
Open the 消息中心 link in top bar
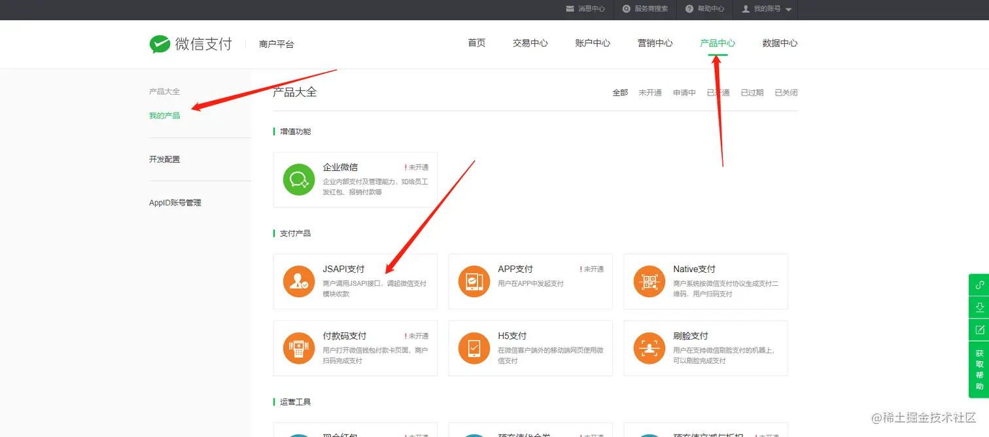pos(591,9)
